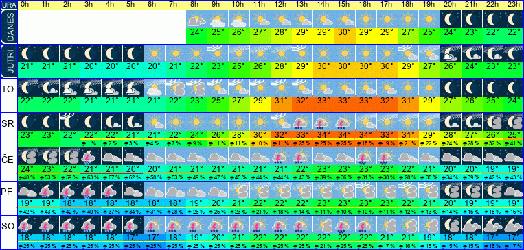Click the cloudy night icon for SO at 22h
The width and height of the screenshot is (524, 250).
[492, 225]
